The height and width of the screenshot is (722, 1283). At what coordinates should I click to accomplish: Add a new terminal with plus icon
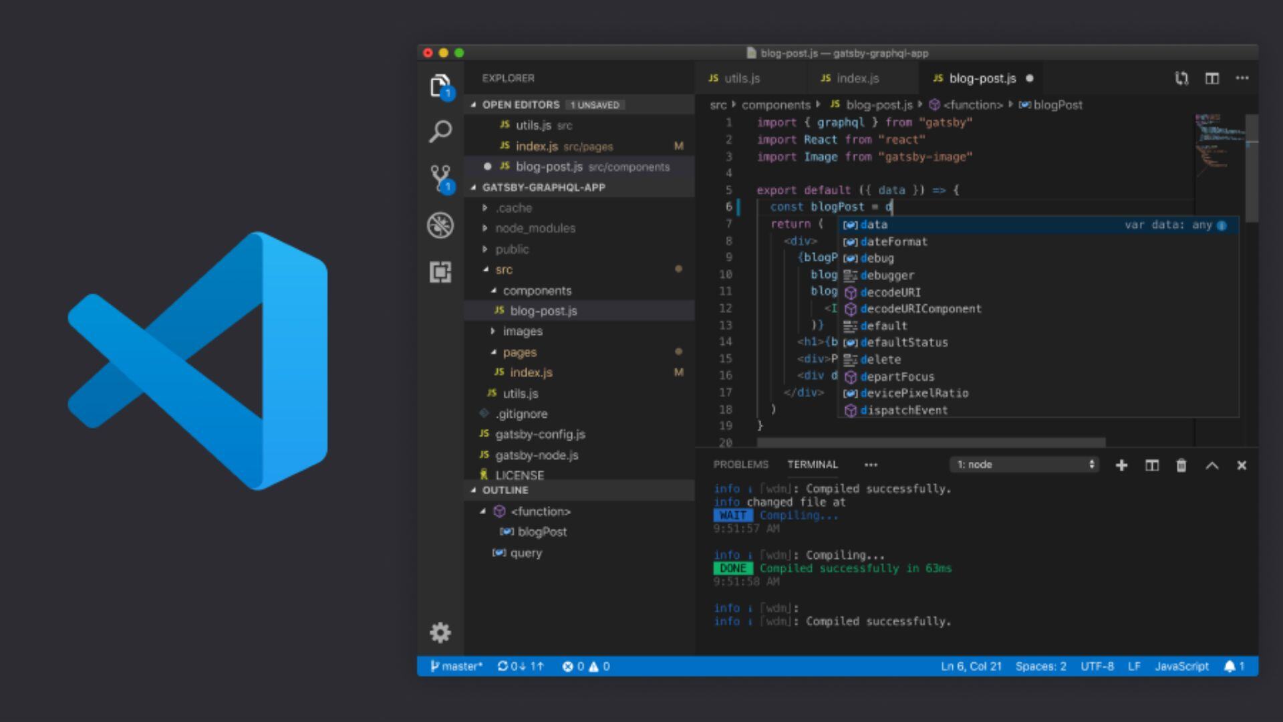click(x=1121, y=465)
